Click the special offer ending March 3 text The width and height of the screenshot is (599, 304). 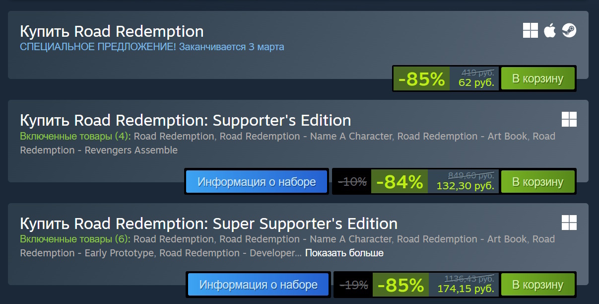(152, 47)
